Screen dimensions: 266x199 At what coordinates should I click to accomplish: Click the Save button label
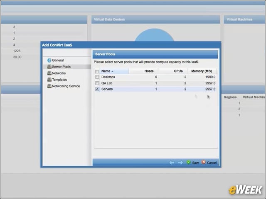click(x=196, y=163)
